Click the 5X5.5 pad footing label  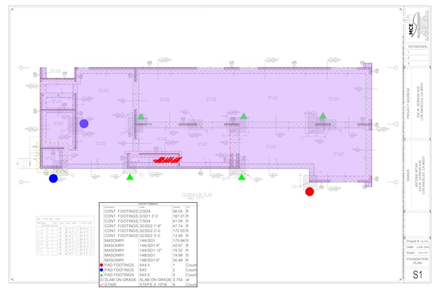144,275
